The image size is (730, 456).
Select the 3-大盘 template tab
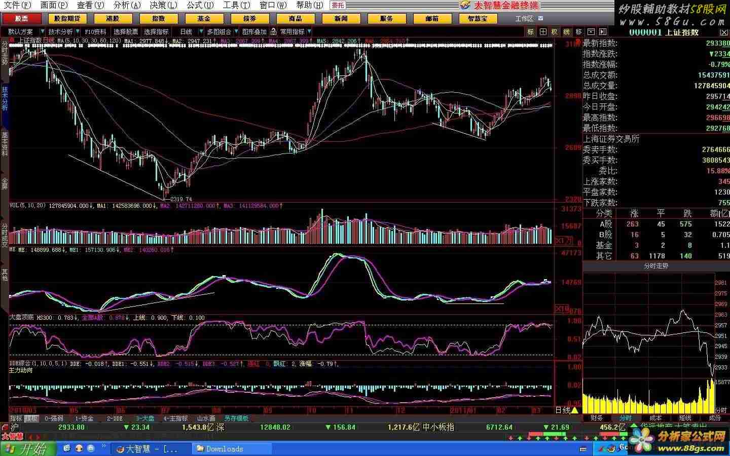click(145, 419)
